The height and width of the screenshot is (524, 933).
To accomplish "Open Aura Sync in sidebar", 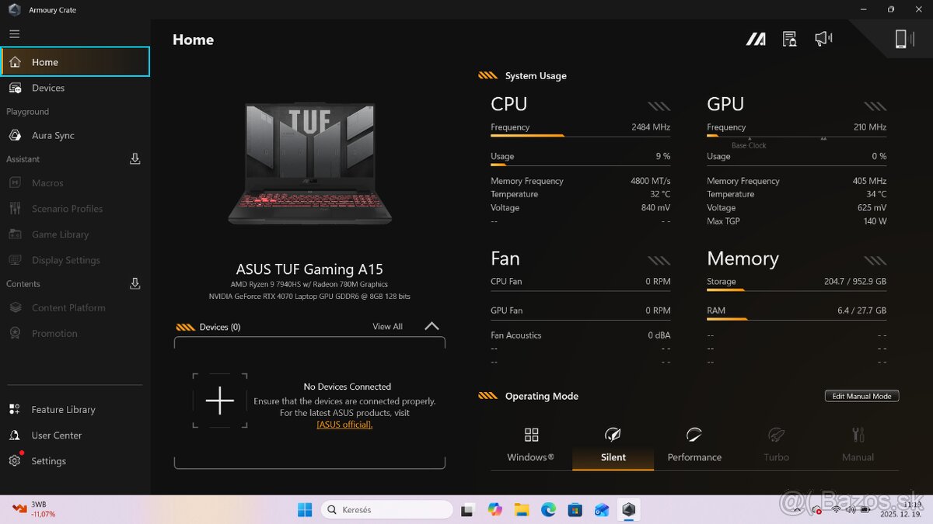I will pyautogui.click(x=53, y=136).
